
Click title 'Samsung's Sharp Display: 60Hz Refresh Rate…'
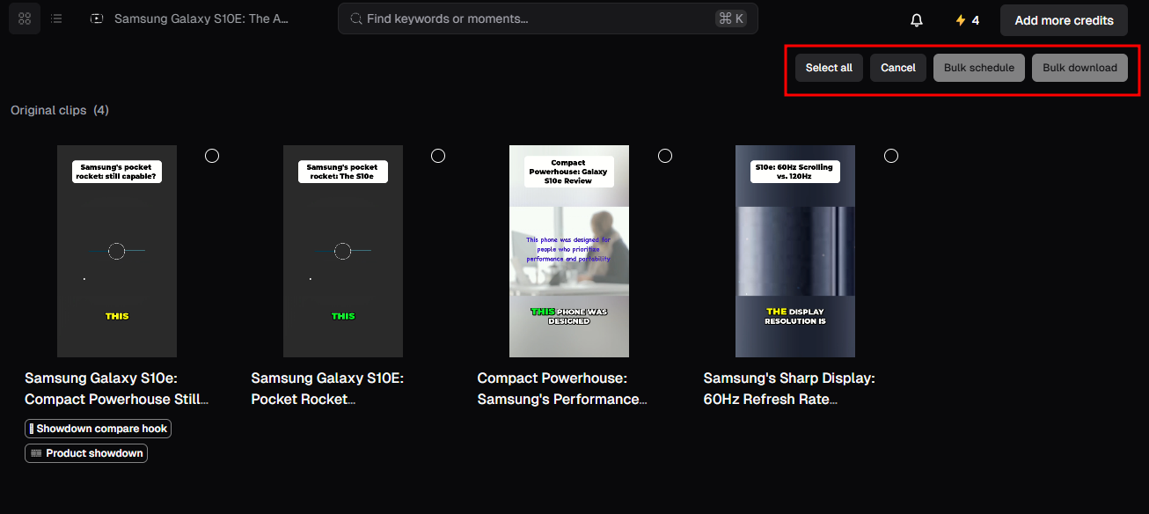789,388
